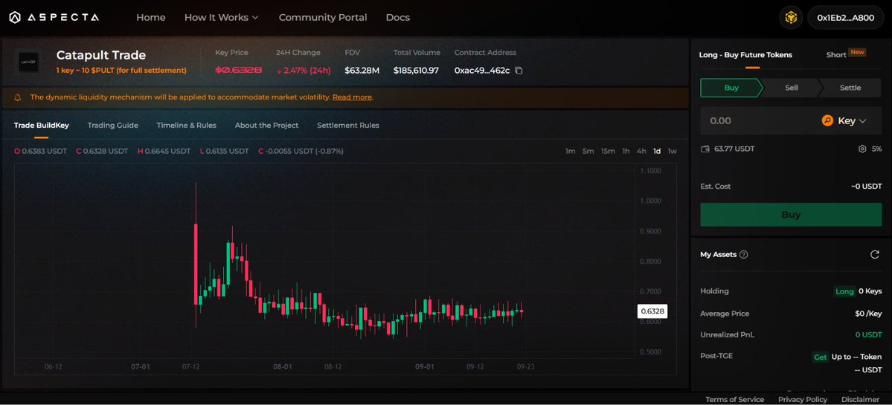Image resolution: width=892 pixels, height=405 pixels.
Task: Open Docs page
Action: (398, 18)
